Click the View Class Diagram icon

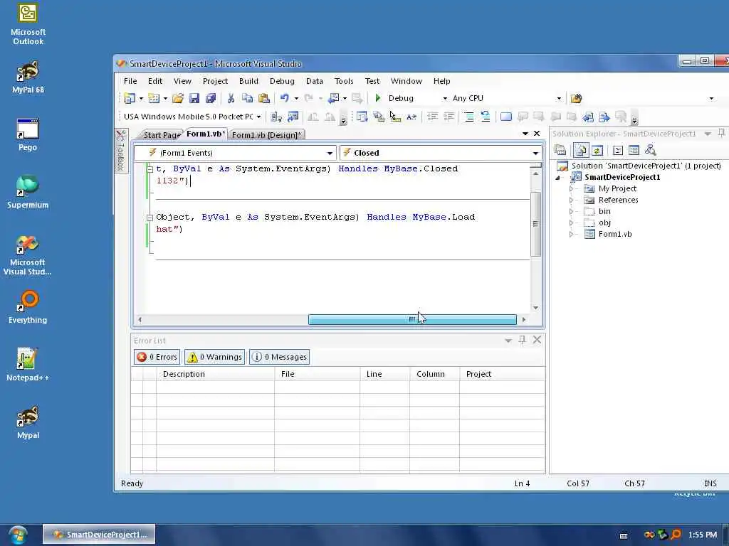651,150
